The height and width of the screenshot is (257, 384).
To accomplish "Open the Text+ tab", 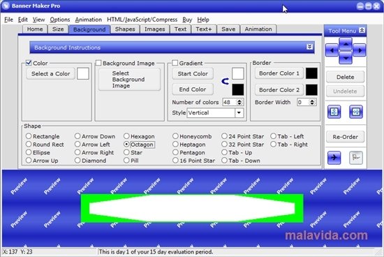I will 203,29.
